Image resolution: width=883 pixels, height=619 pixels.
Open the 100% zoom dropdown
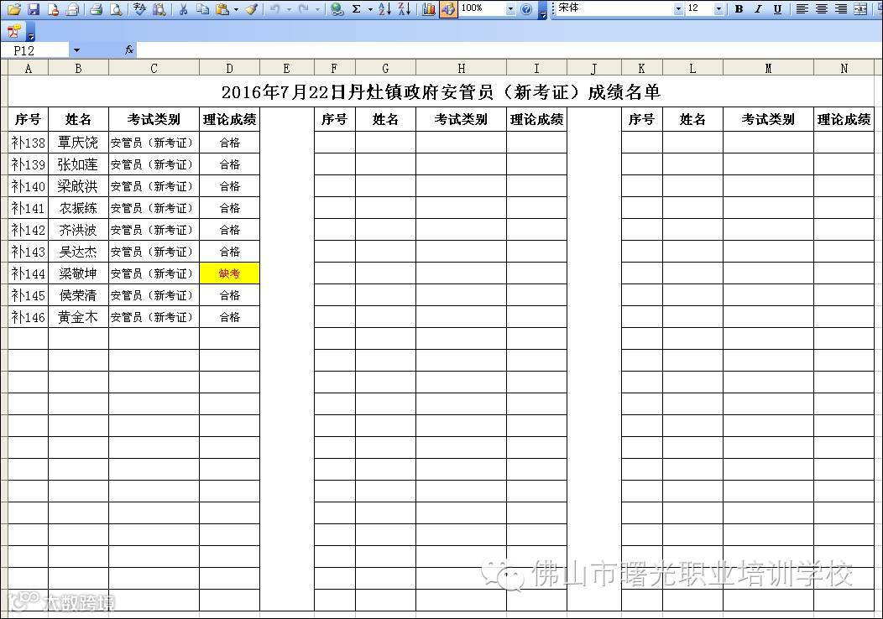click(x=510, y=9)
